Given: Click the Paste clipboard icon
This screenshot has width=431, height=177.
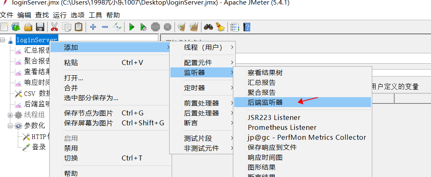Looking at the screenshot, I should click(79, 27).
